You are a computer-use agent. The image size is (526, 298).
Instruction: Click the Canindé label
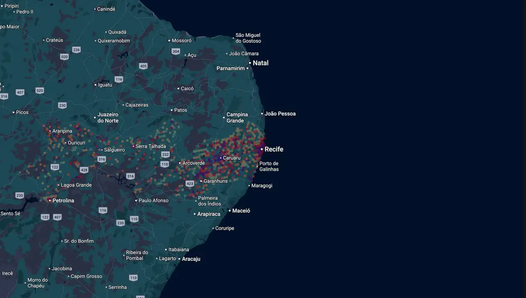(106, 9)
